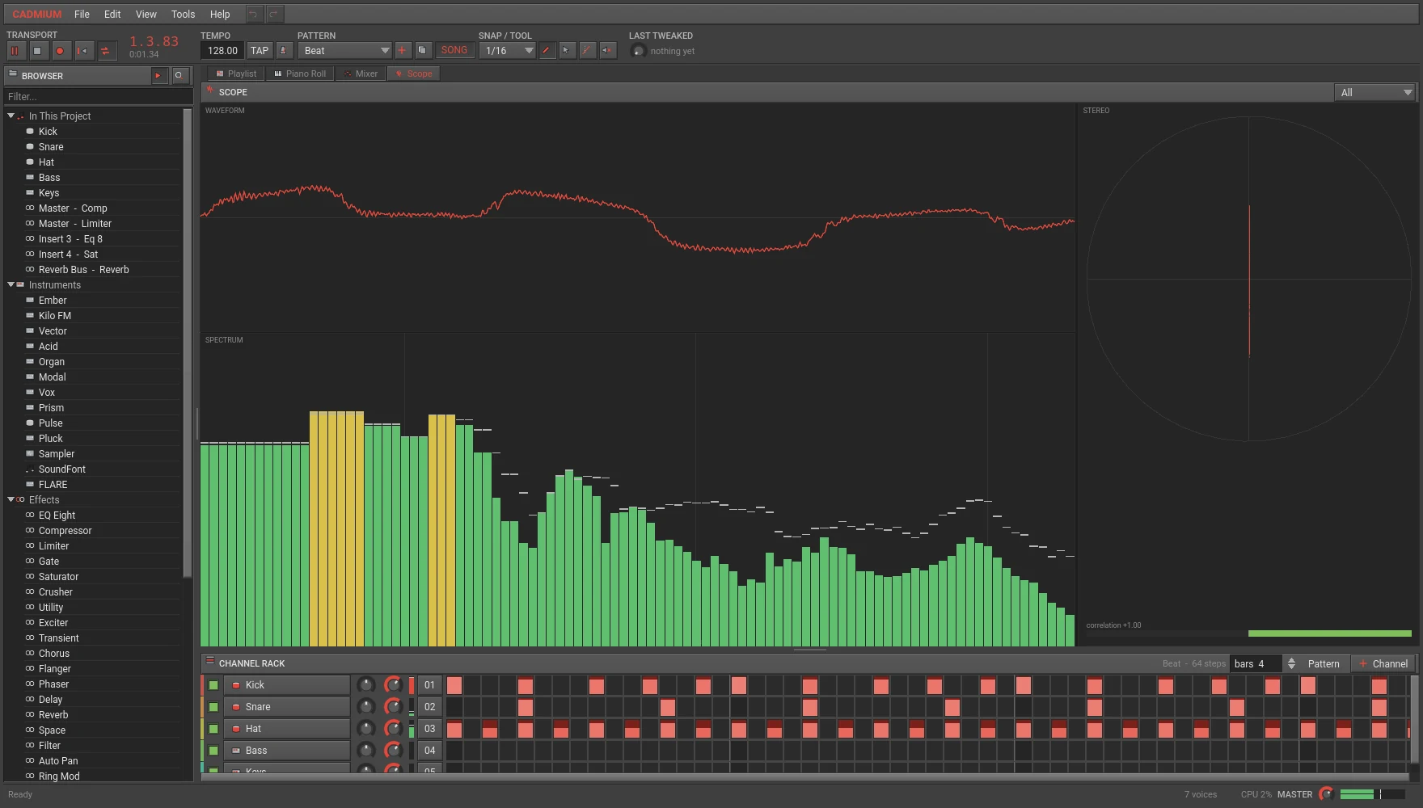Adjust the master volume knob in the status bar
The width and height of the screenshot is (1423, 808).
[x=1326, y=794]
